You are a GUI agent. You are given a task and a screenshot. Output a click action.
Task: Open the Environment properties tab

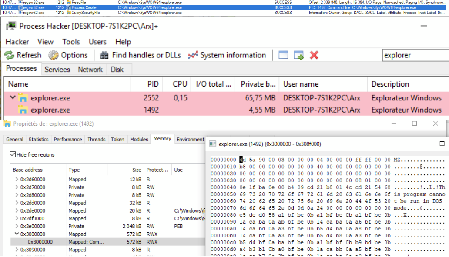191,140
